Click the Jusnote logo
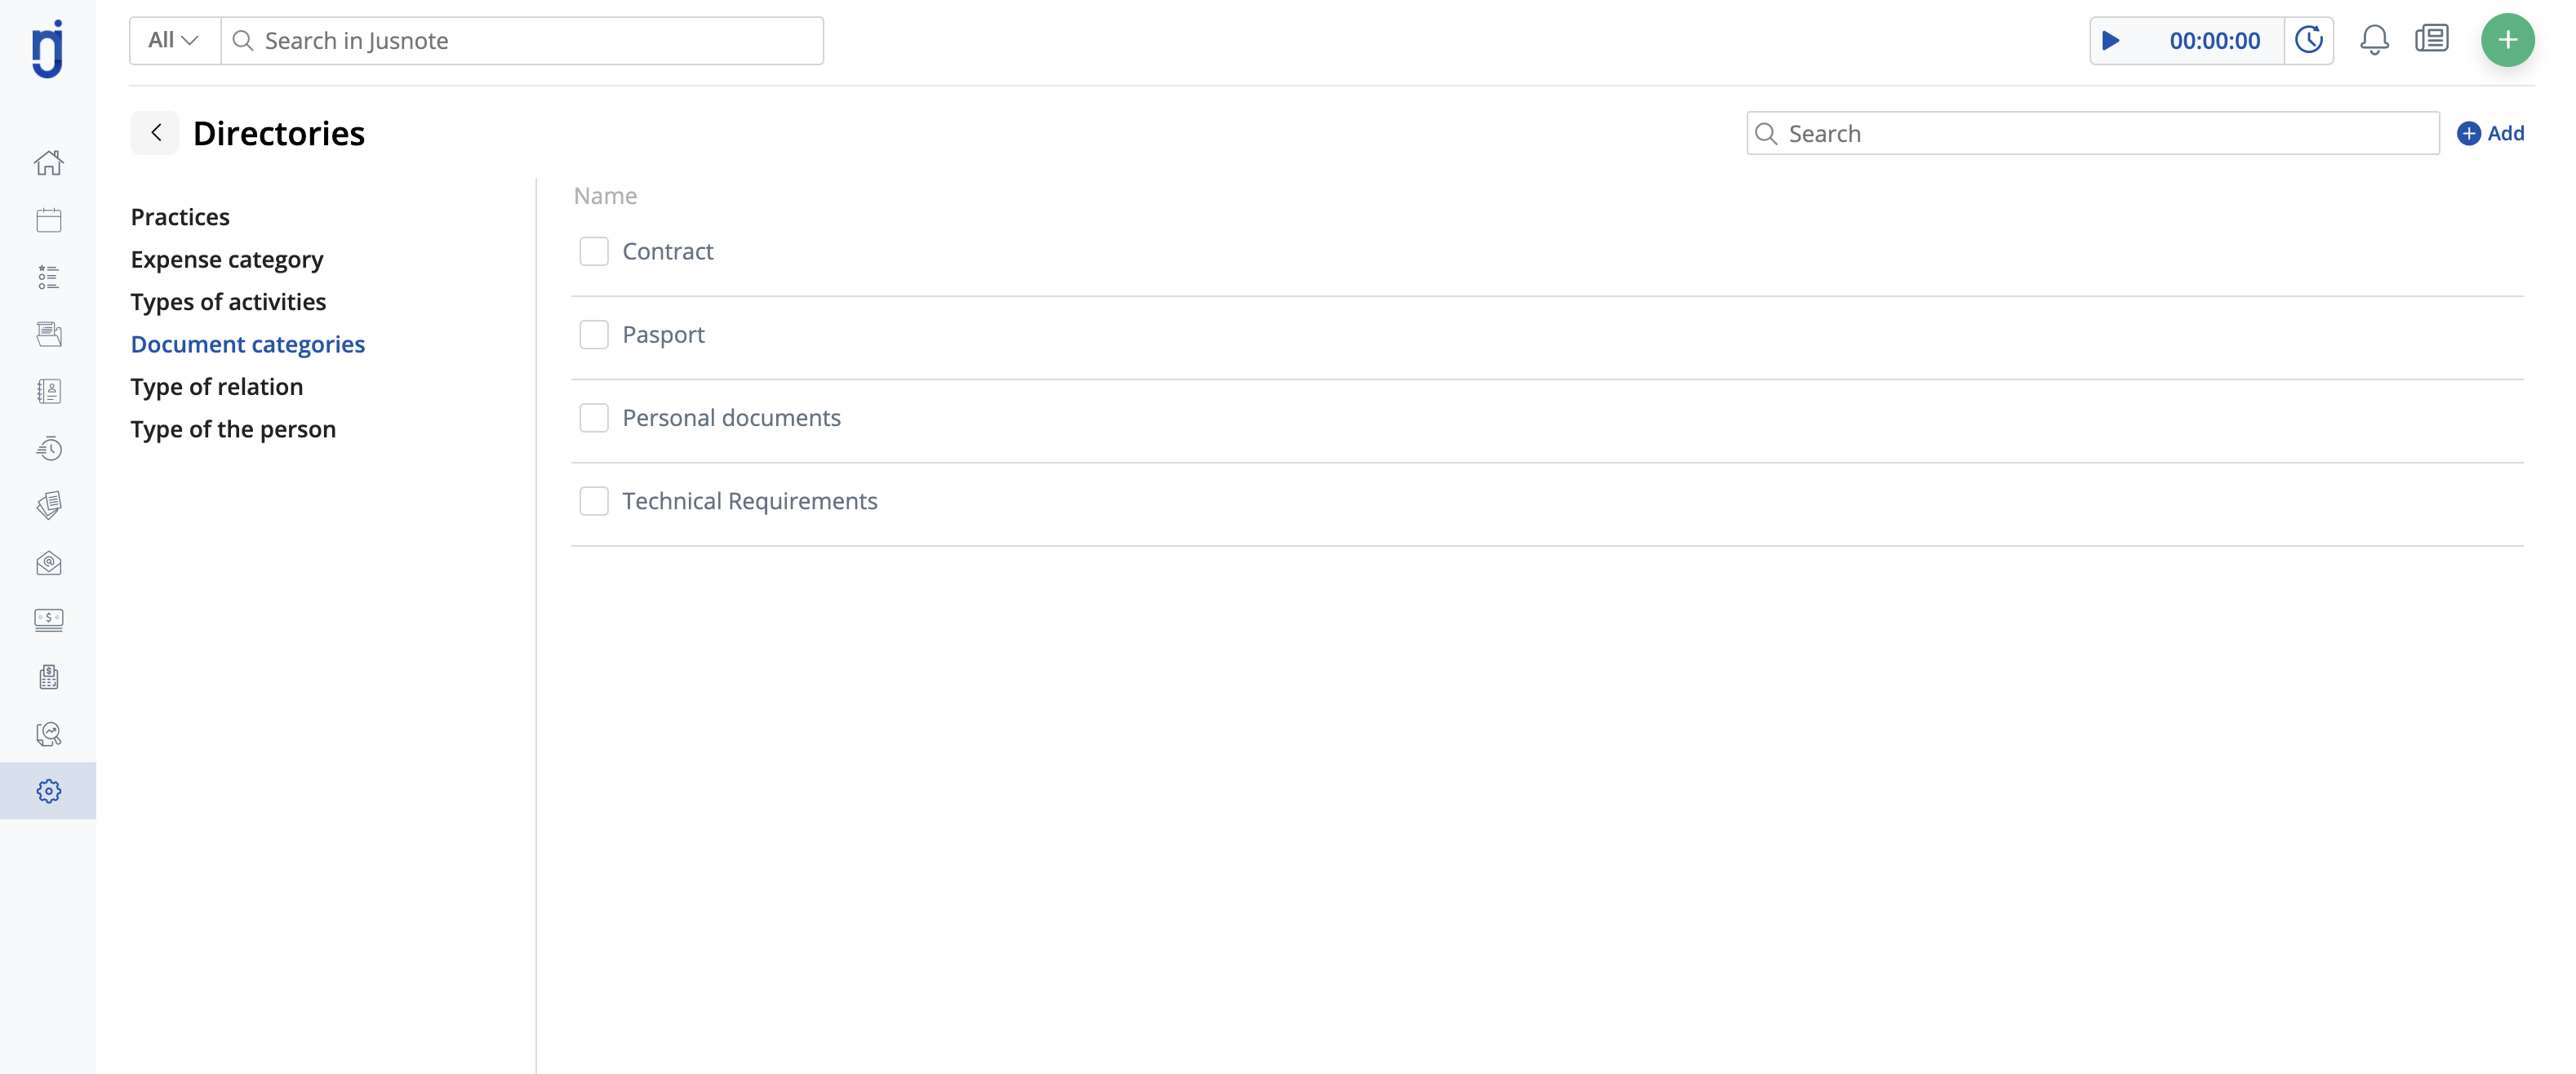This screenshot has width=2576, height=1074. pyautogui.click(x=48, y=48)
